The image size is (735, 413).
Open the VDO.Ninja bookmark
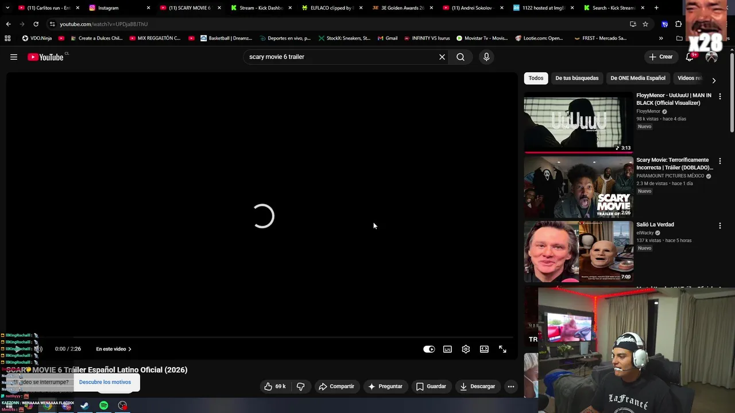[x=37, y=38]
